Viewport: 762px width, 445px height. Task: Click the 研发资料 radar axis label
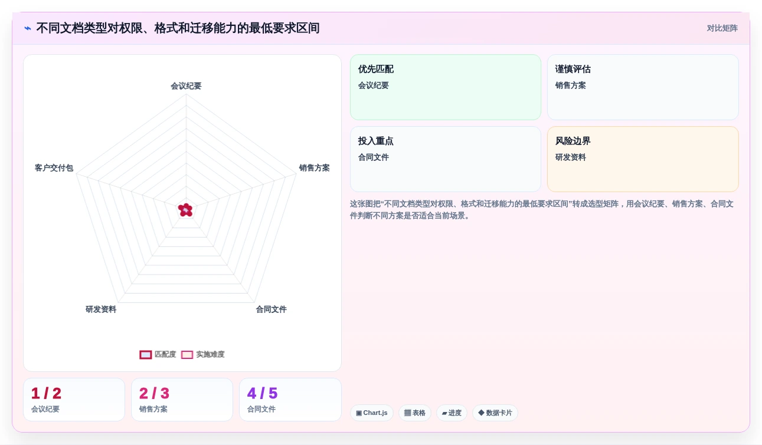pyautogui.click(x=101, y=309)
